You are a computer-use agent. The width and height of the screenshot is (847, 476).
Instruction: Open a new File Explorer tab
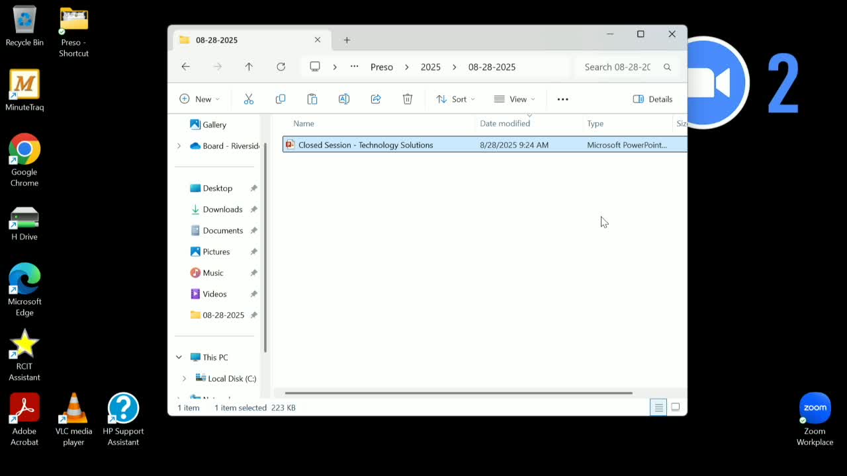(347, 40)
